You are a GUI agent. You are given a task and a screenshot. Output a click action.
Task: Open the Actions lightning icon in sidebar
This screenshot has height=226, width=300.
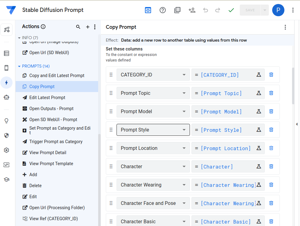6,83
